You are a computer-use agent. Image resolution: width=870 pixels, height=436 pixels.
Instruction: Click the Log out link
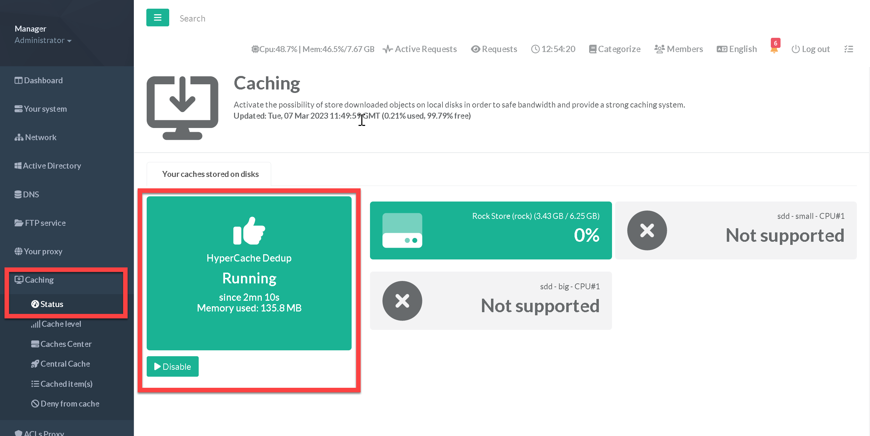pyautogui.click(x=811, y=49)
